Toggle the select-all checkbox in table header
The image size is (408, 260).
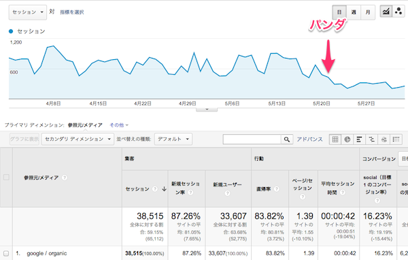click(6, 178)
